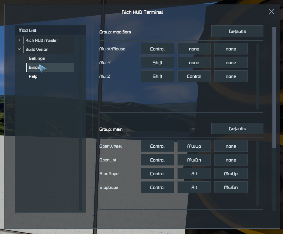Click the modifiers group scrollbar

(257, 76)
